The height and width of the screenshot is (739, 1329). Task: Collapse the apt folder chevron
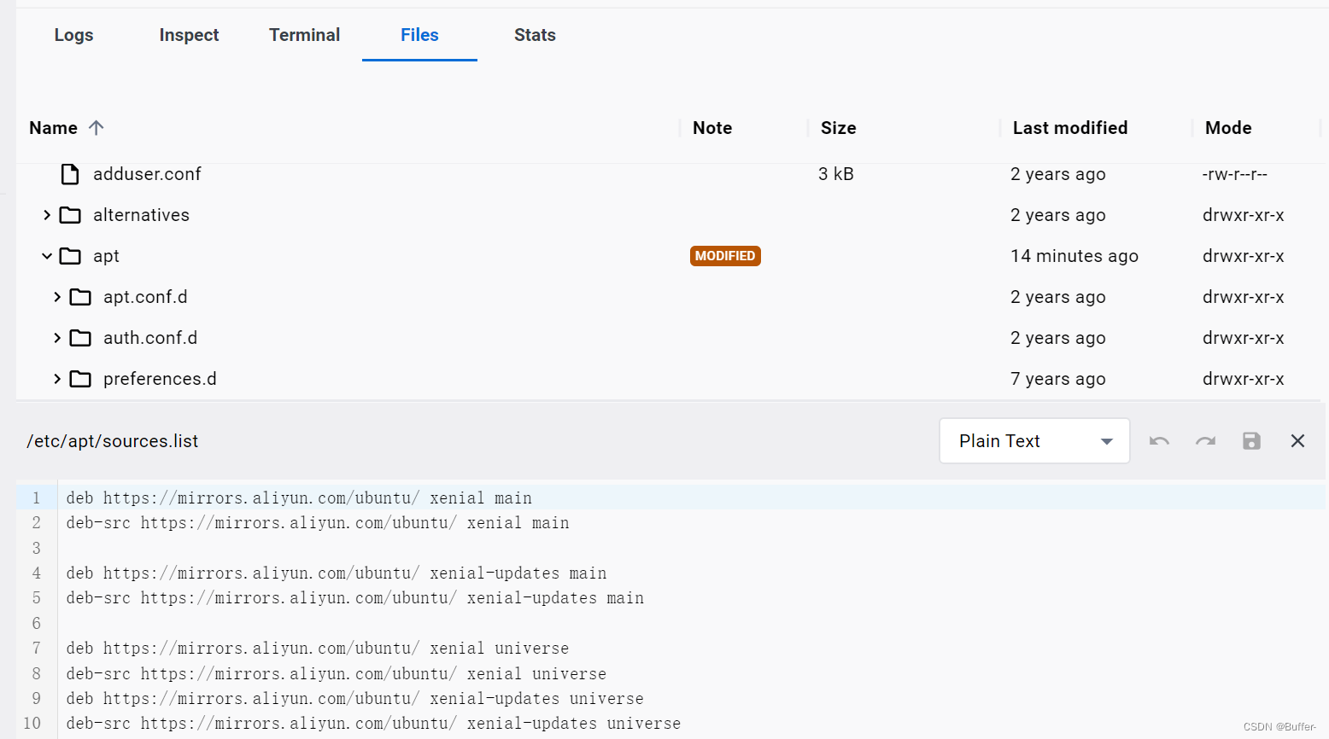46,255
